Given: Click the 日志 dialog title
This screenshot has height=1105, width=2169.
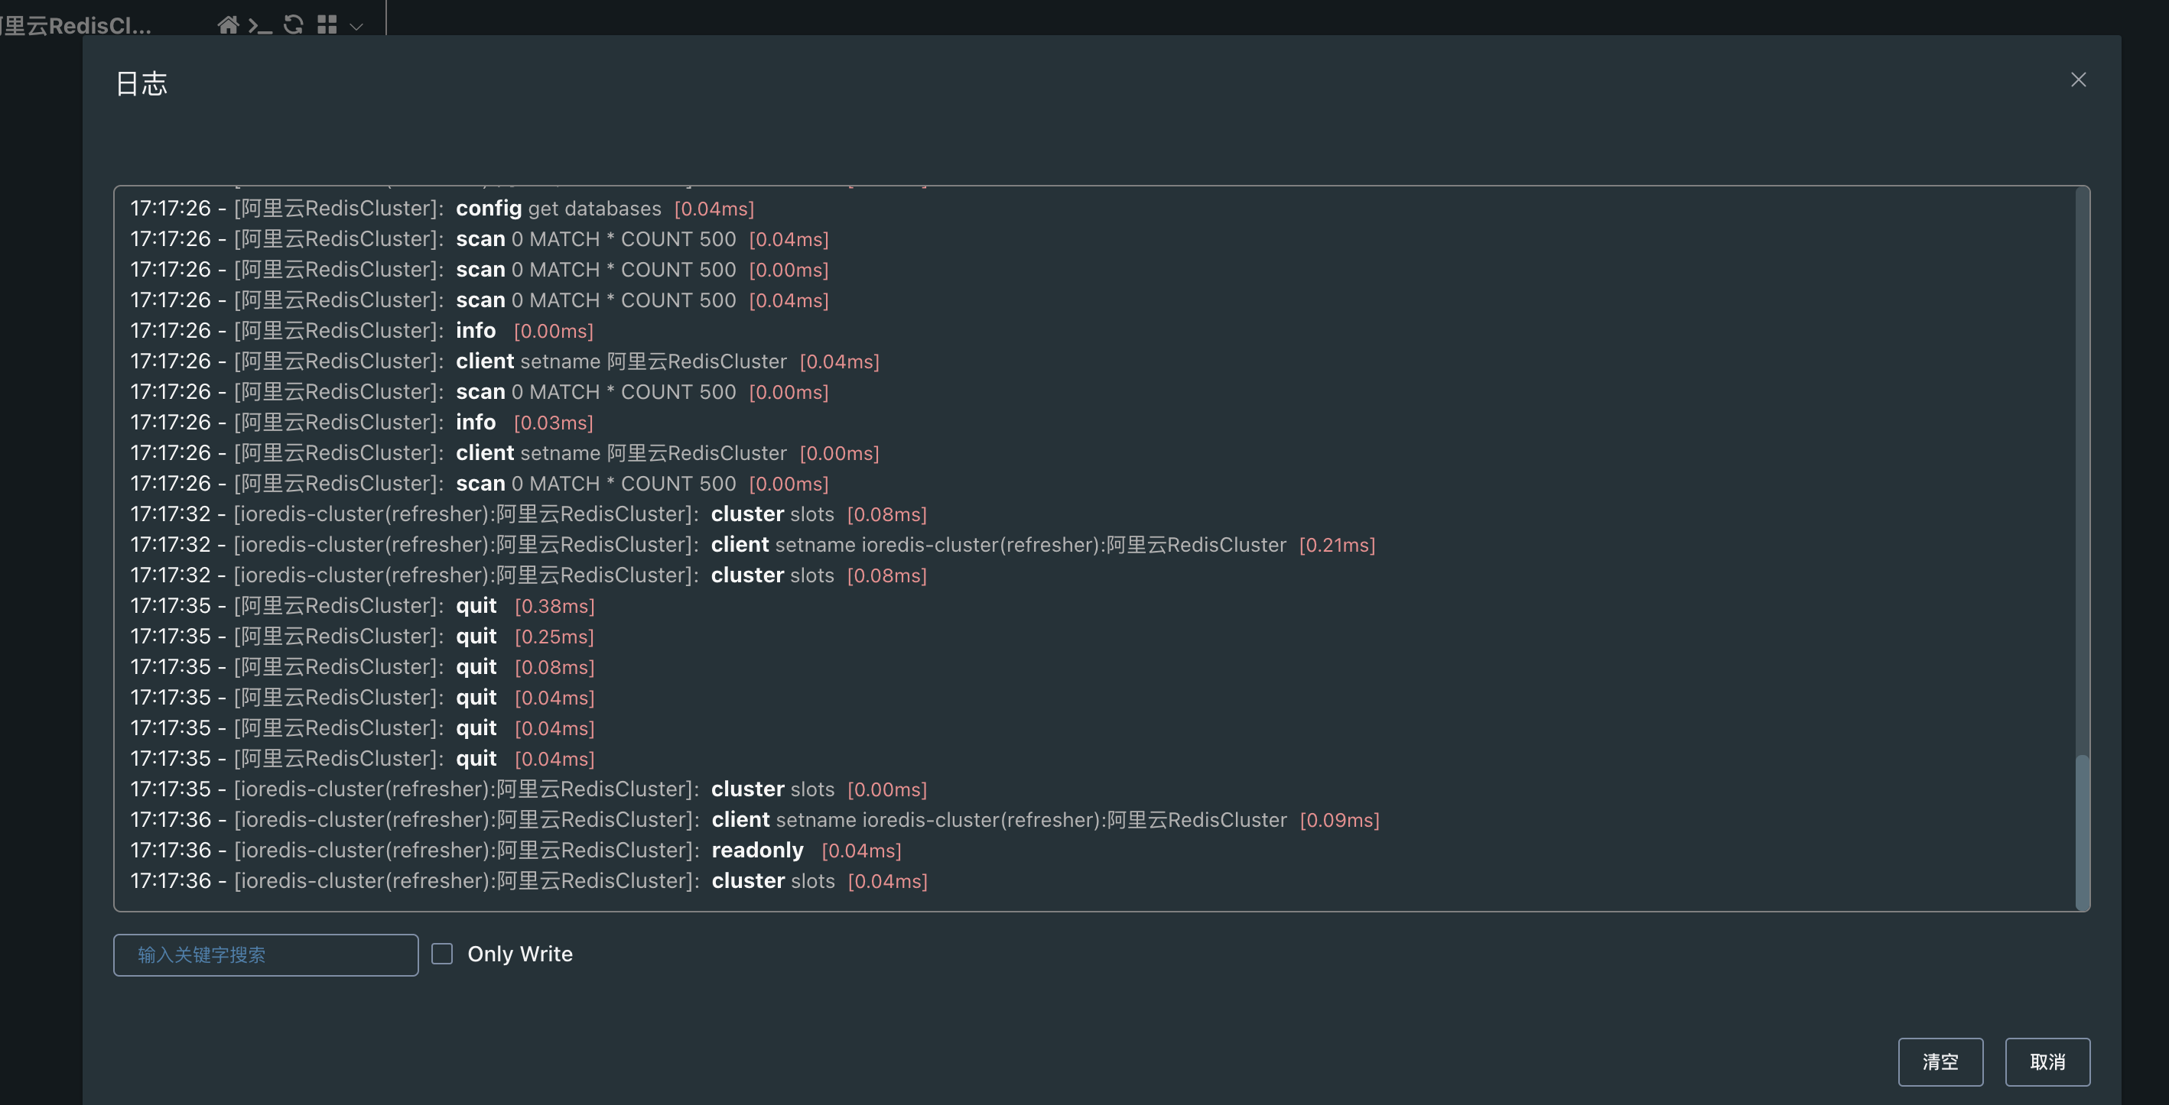Looking at the screenshot, I should [x=141, y=83].
